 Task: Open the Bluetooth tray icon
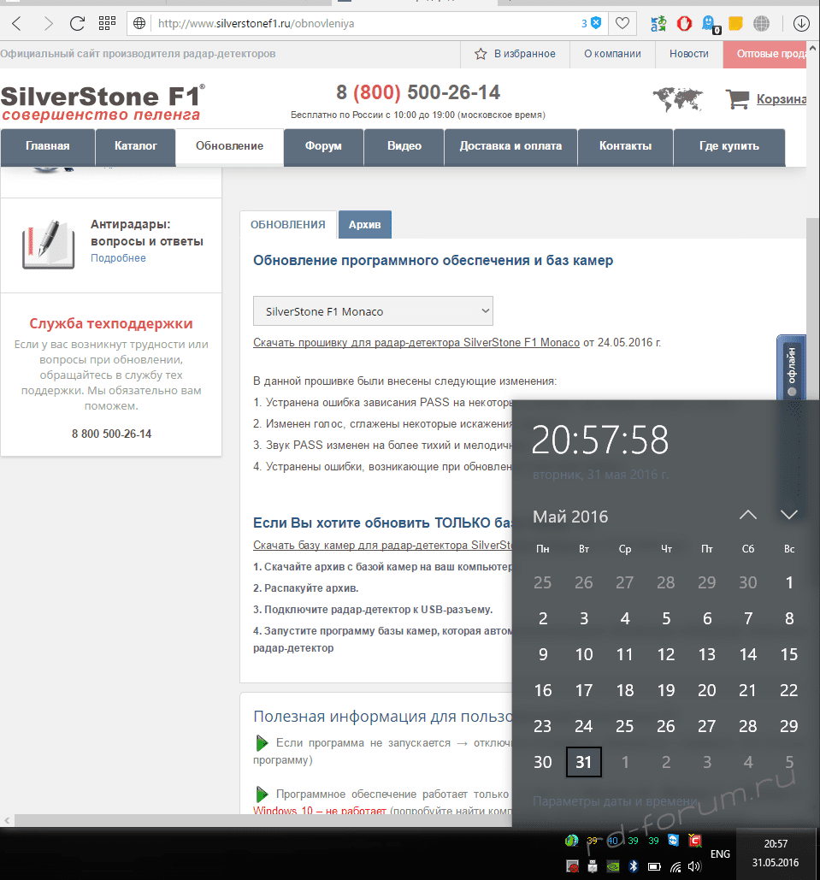[x=634, y=866]
